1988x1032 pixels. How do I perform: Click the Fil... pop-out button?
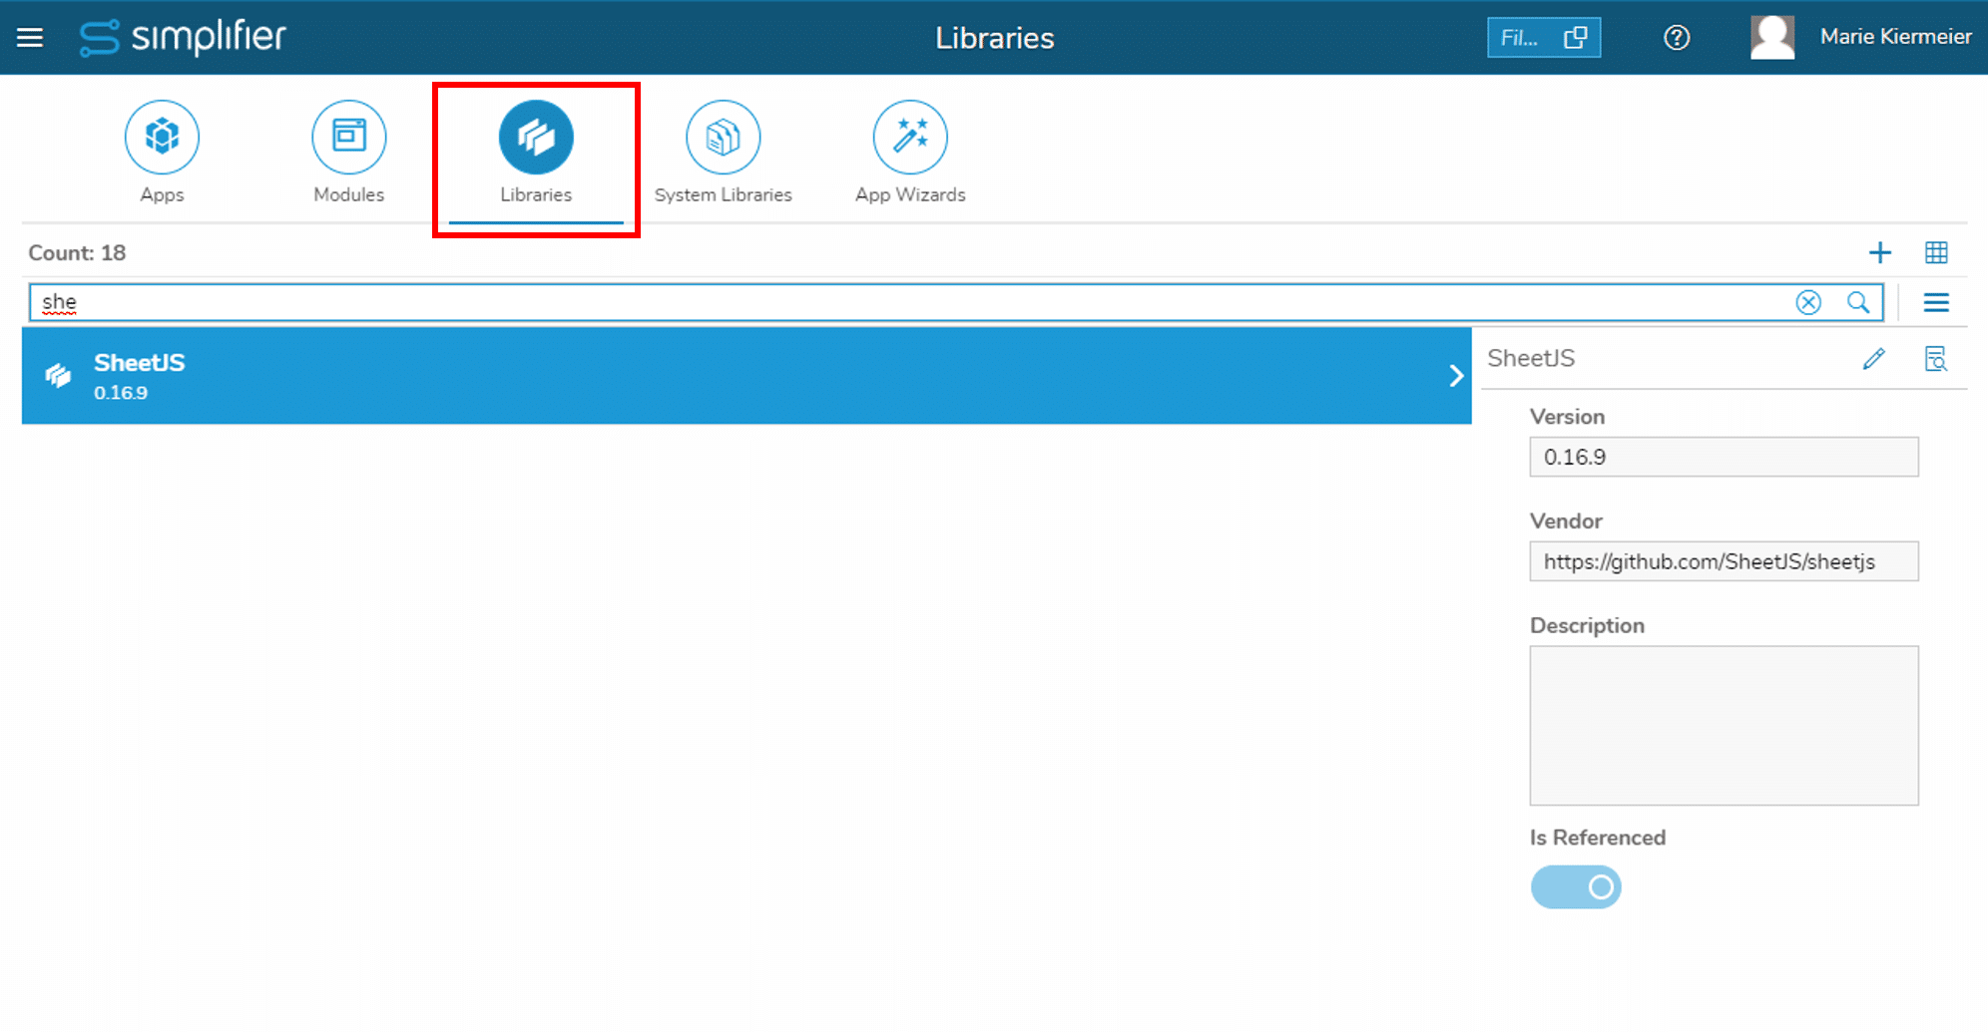pyautogui.click(x=1544, y=38)
